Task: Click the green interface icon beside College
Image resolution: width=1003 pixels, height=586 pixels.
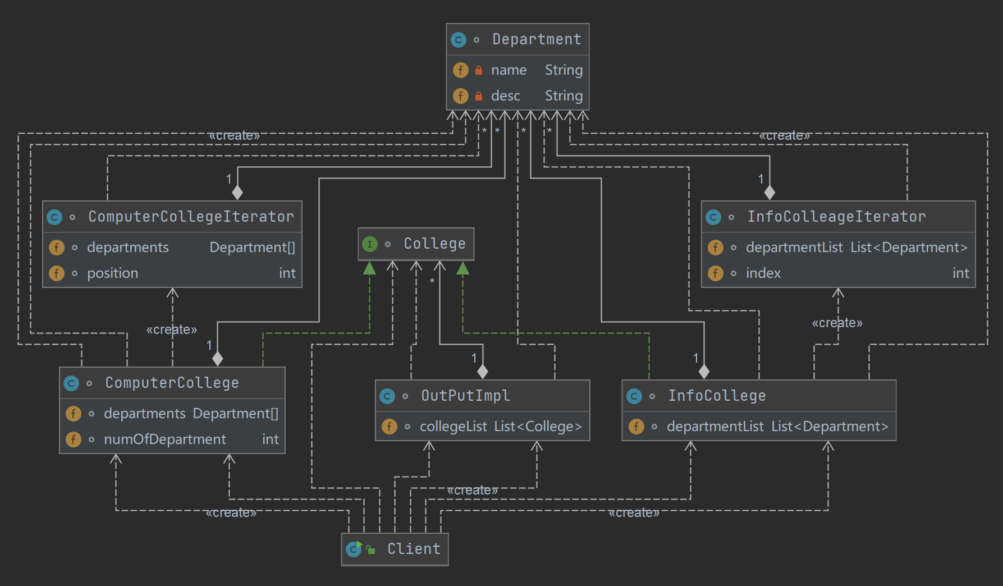Action: click(x=370, y=244)
